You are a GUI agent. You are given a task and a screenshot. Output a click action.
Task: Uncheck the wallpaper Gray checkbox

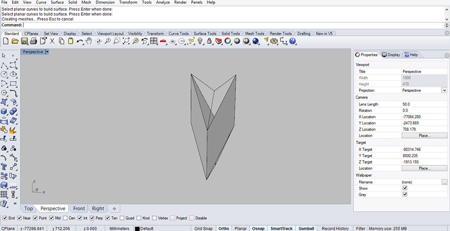[x=405, y=194]
